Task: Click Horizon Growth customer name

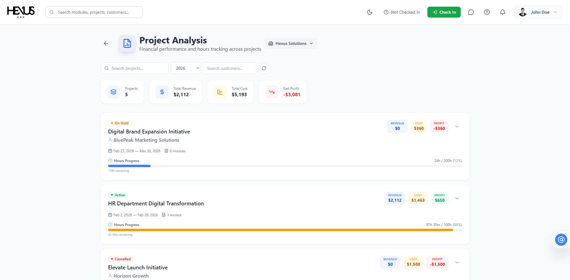Action: [131, 276]
